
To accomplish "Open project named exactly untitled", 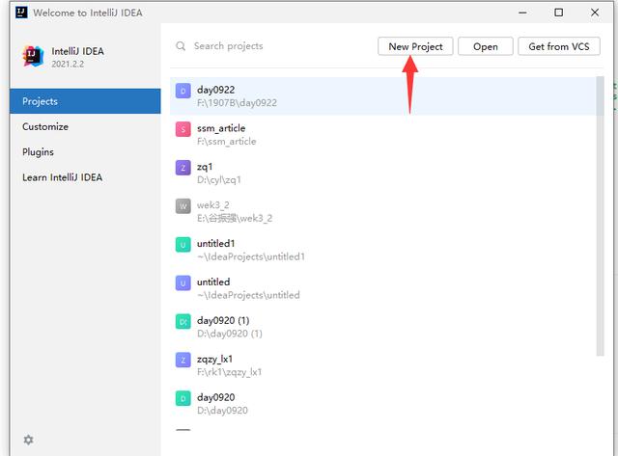I will [213, 282].
